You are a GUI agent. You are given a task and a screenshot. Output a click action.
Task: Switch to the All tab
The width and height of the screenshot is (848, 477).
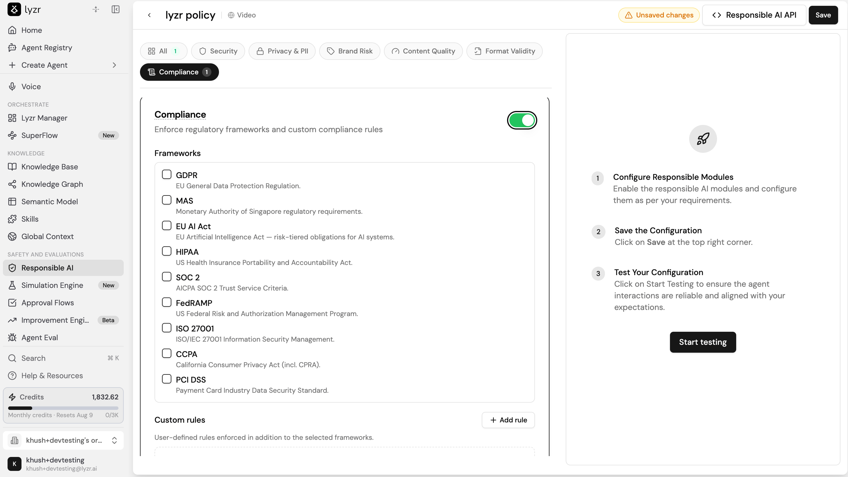164,51
